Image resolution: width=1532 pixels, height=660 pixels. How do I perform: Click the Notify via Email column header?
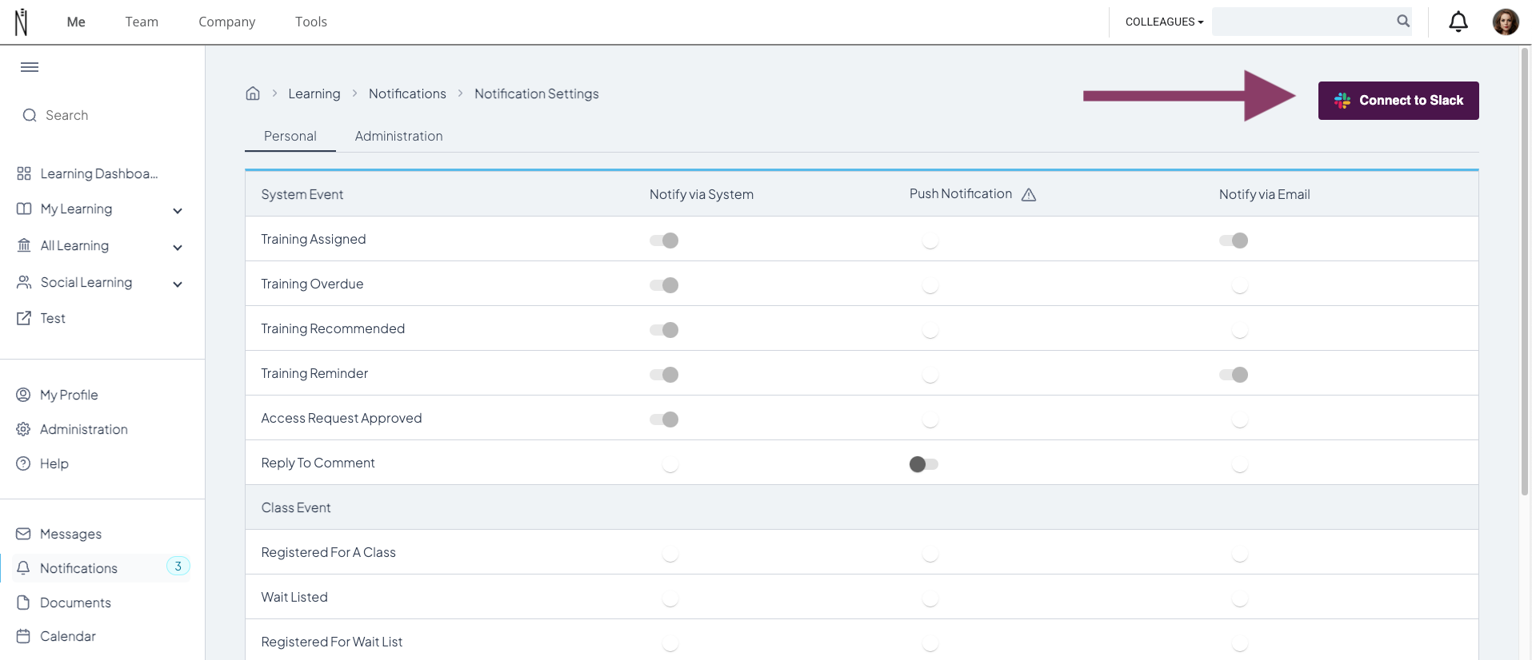click(1264, 194)
